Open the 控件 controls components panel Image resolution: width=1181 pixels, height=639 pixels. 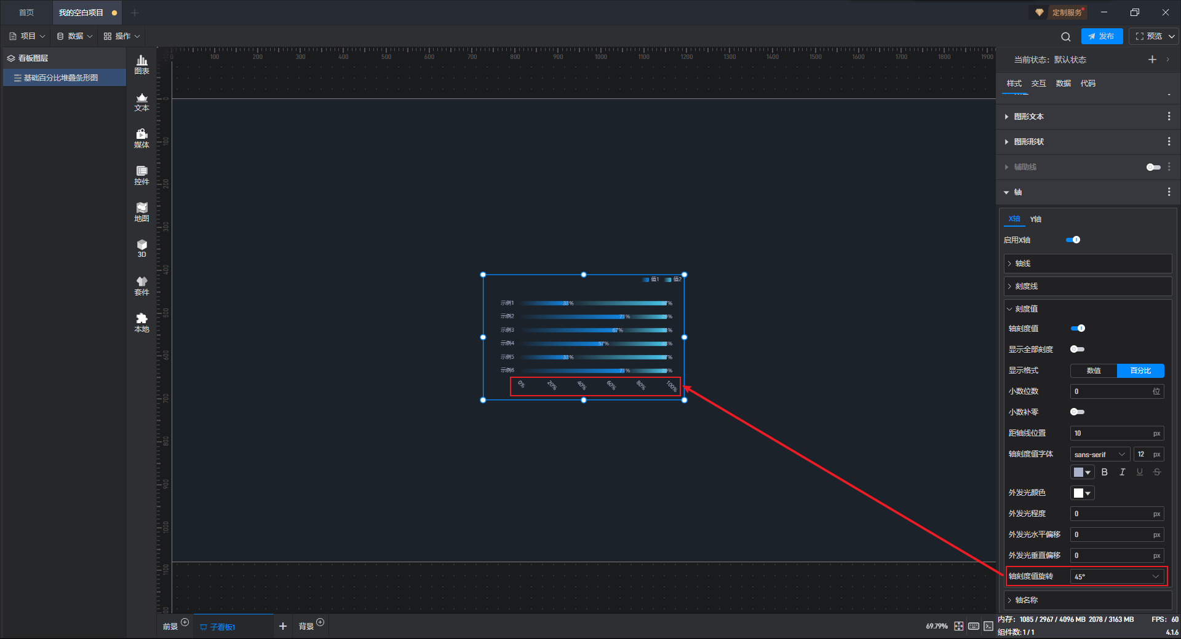[x=141, y=175]
